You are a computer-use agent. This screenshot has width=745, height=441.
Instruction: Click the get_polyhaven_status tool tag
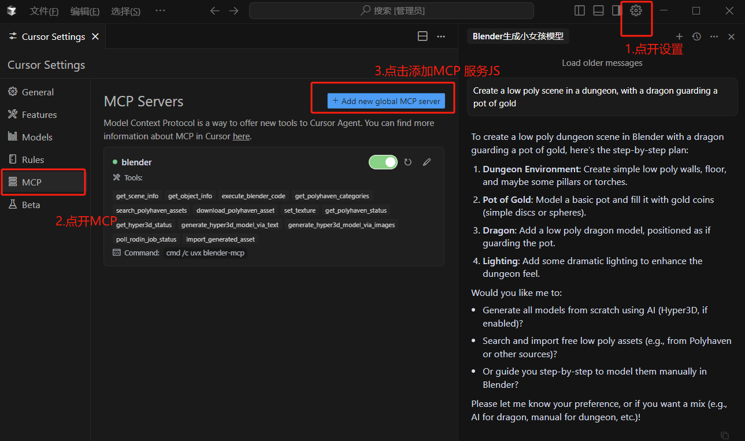point(356,210)
